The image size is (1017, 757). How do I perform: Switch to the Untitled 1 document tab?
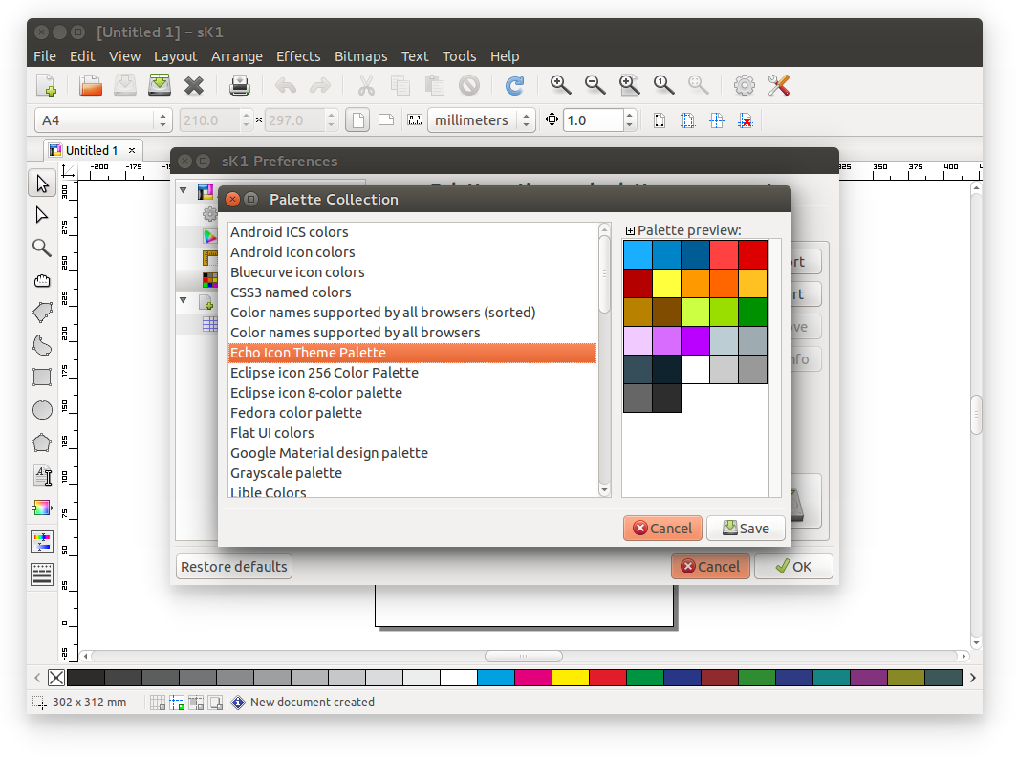92,150
